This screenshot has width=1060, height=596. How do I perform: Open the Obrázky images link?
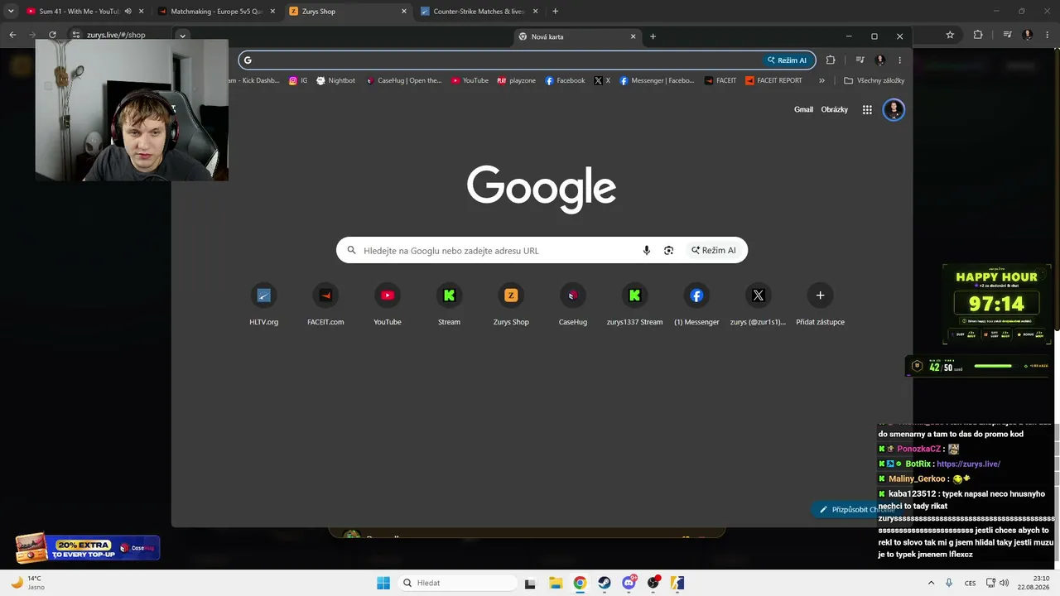tap(835, 109)
